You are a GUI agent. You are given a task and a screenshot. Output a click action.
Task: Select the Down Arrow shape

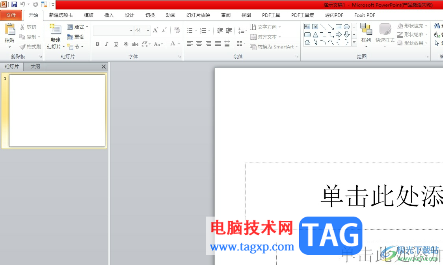(x=347, y=35)
